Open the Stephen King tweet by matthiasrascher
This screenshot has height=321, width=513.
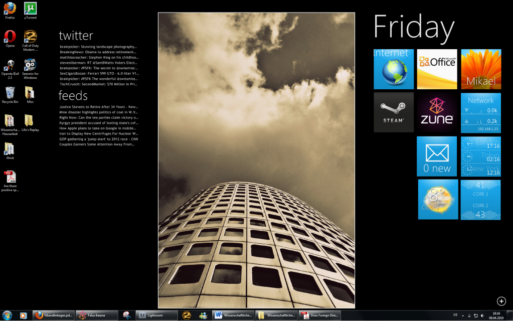pos(98,57)
